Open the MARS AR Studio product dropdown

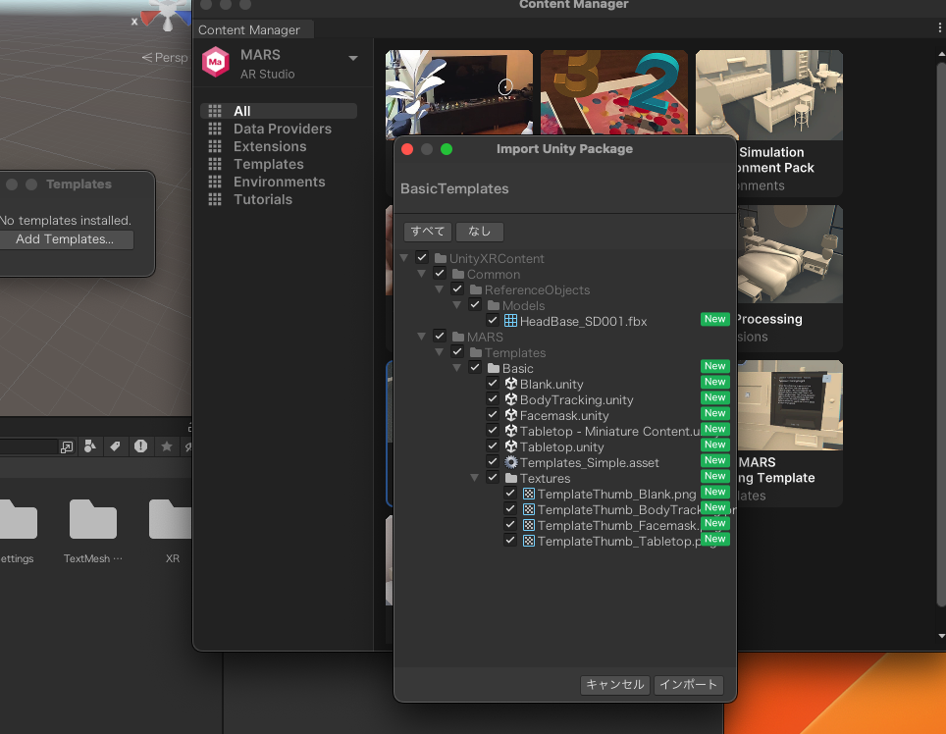coord(353,58)
